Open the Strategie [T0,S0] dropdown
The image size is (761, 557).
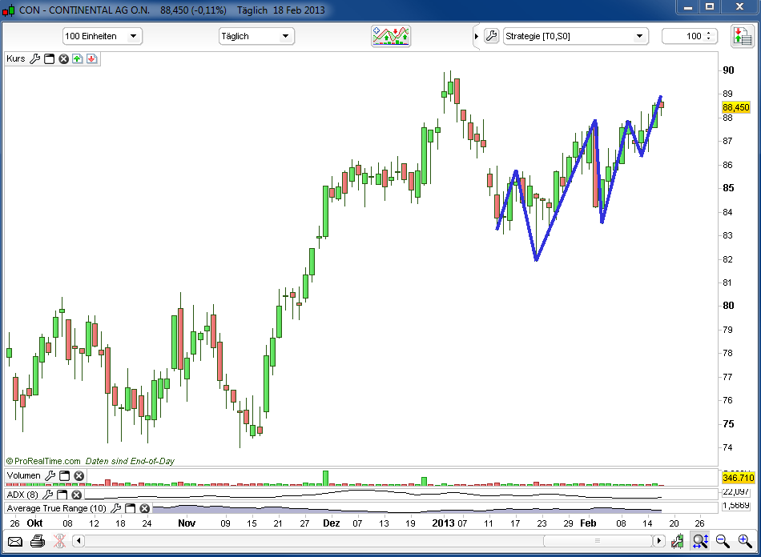coord(576,36)
